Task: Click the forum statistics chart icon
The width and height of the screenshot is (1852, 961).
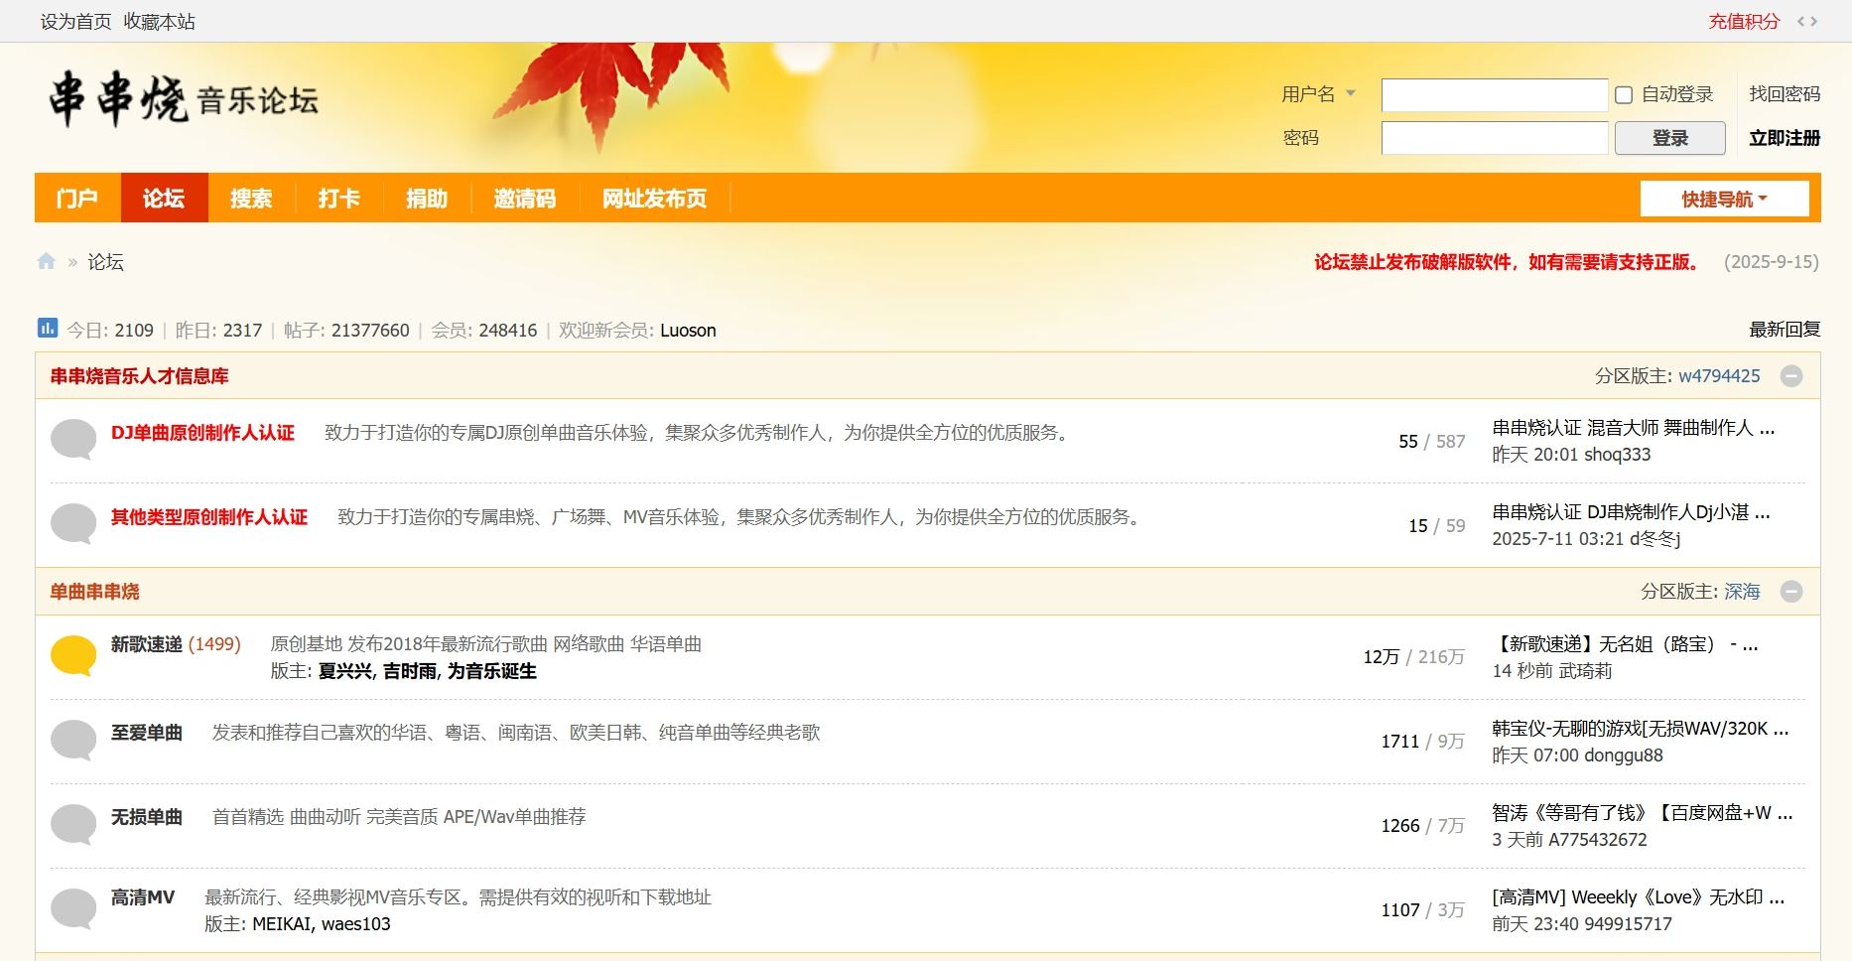Action: click(47, 328)
